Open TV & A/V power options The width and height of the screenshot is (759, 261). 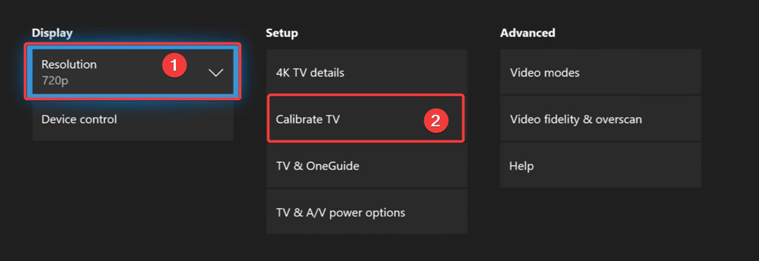point(366,212)
